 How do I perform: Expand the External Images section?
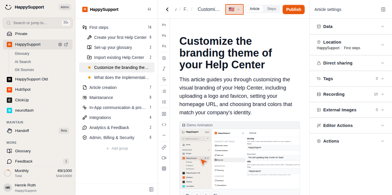click(x=351, y=110)
